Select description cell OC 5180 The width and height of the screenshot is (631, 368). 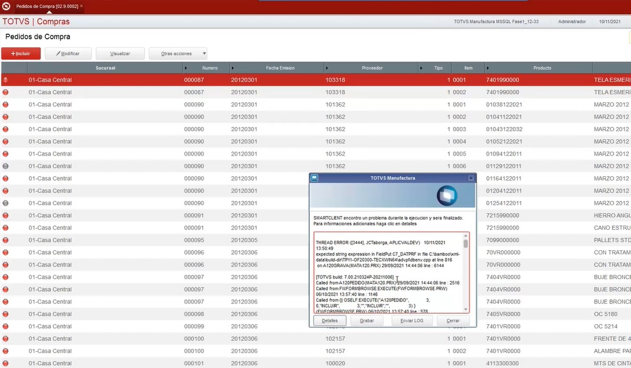(606, 314)
